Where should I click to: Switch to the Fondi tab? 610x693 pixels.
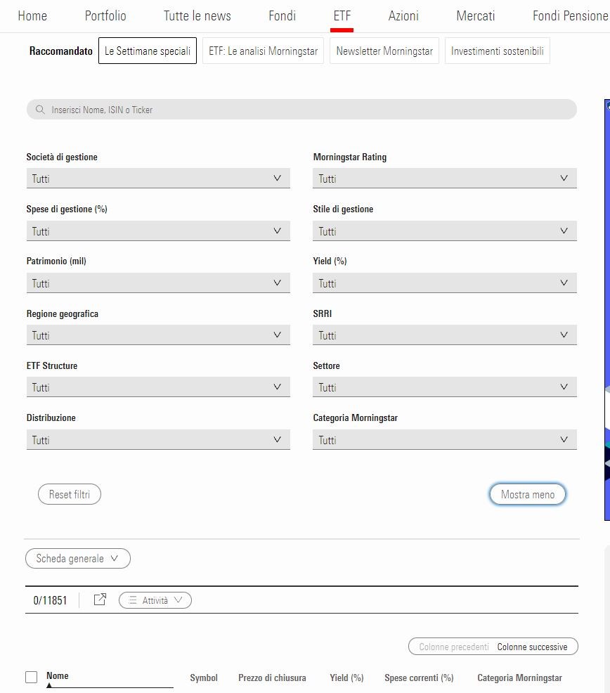click(282, 15)
